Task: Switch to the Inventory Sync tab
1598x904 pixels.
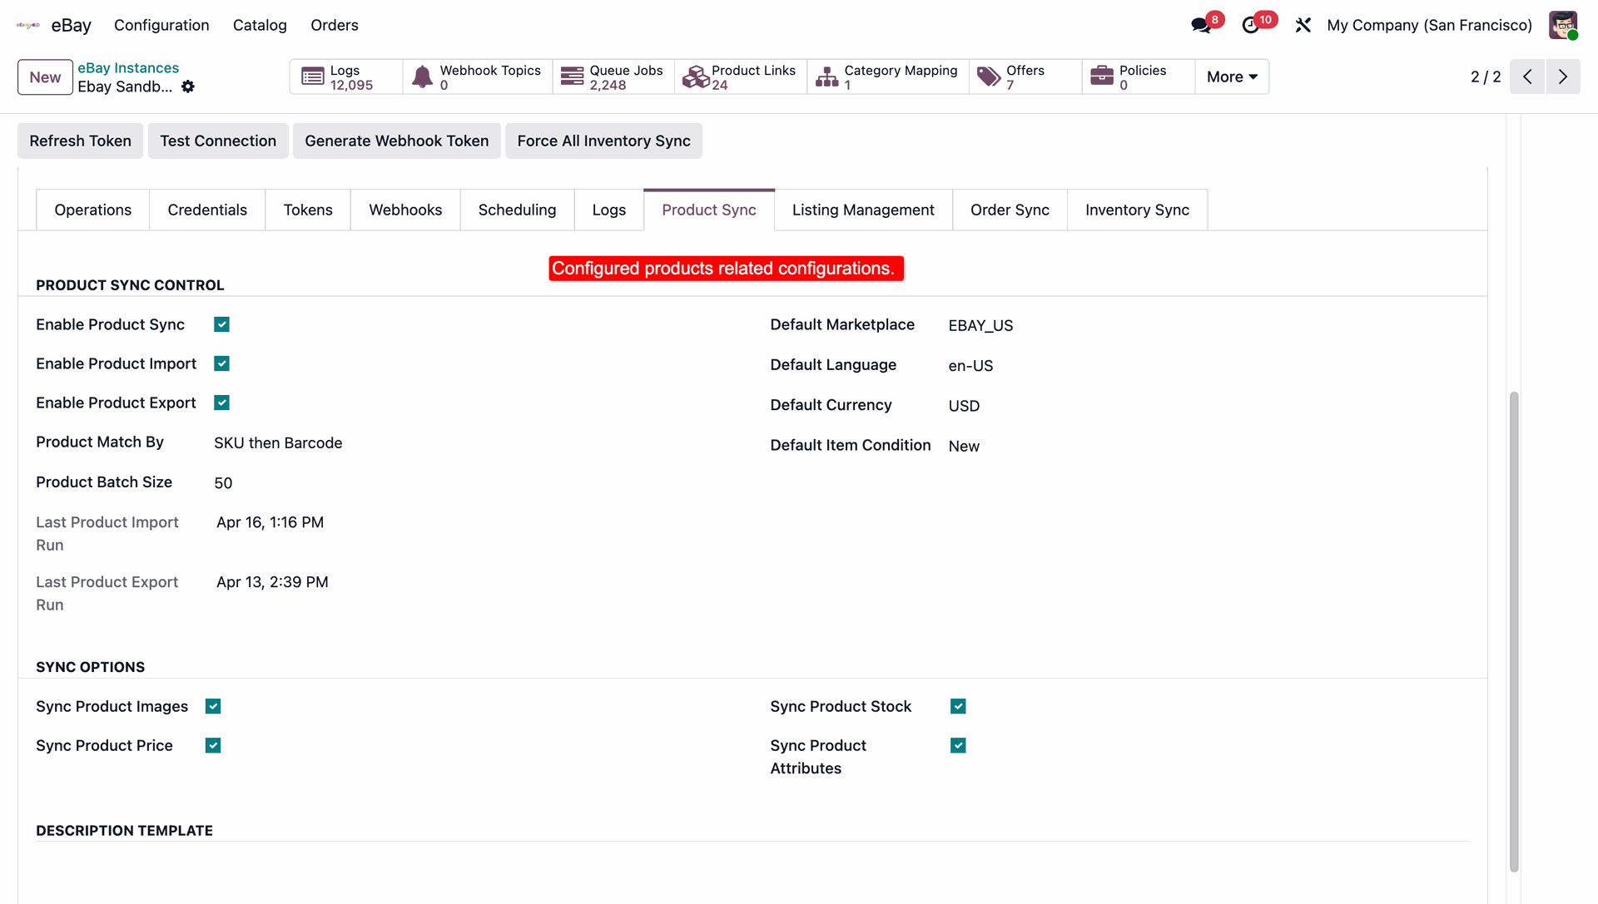Action: click(1137, 210)
